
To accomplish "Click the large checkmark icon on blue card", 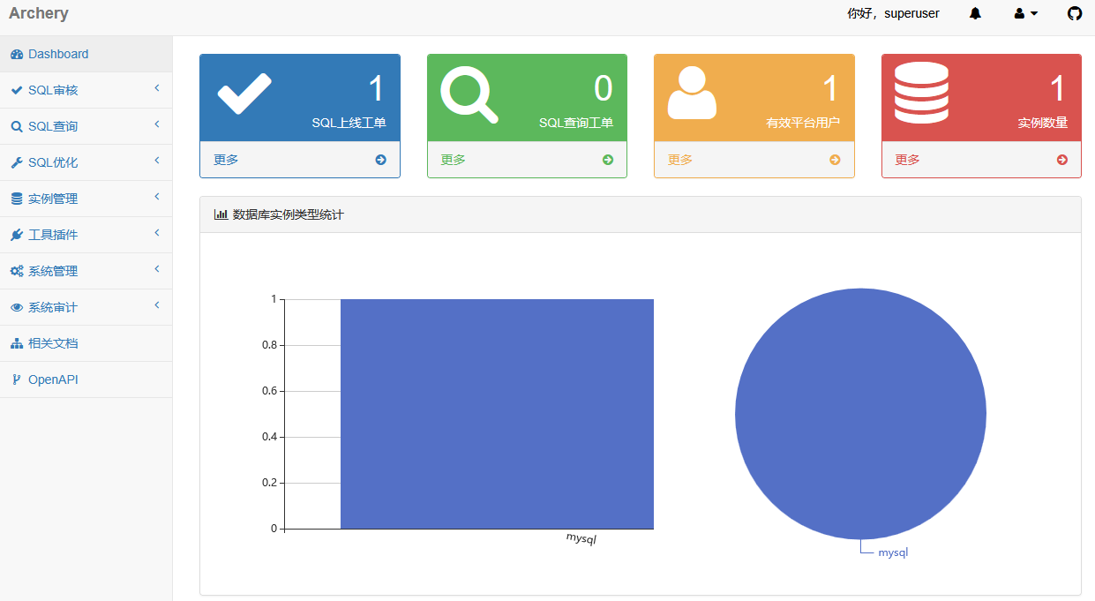I will coord(244,92).
